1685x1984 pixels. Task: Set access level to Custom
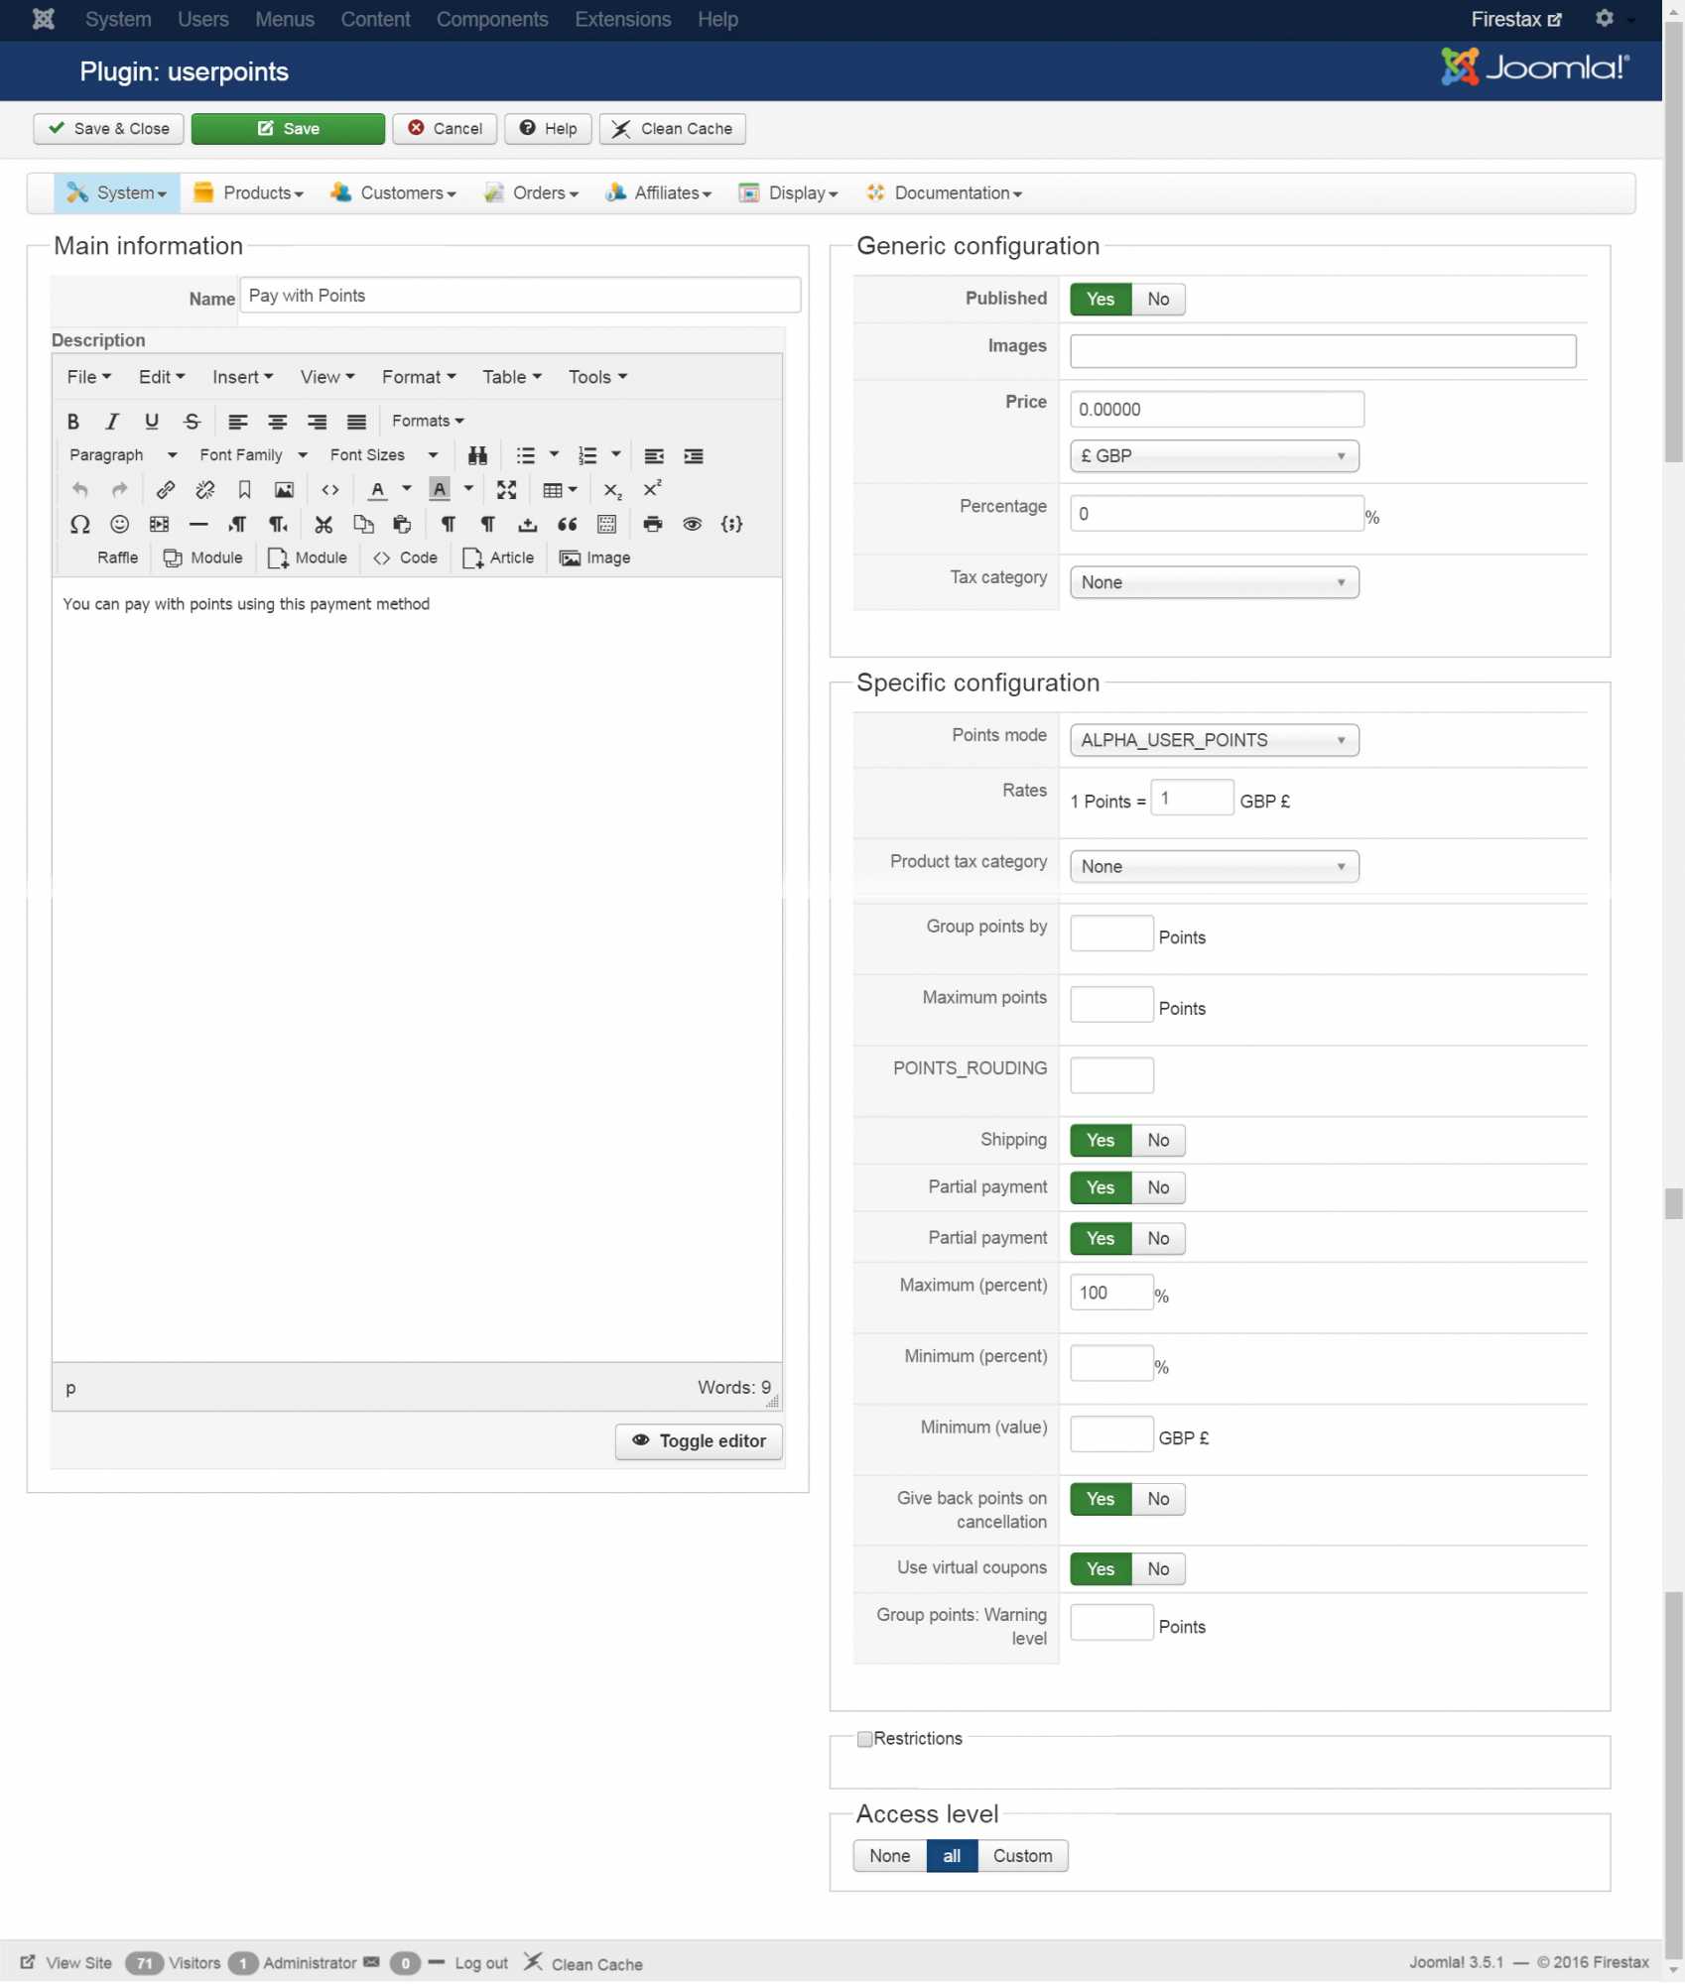click(1023, 1857)
